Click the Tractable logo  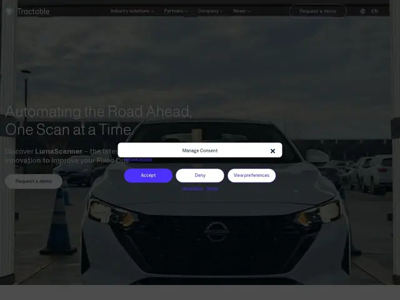click(x=27, y=11)
